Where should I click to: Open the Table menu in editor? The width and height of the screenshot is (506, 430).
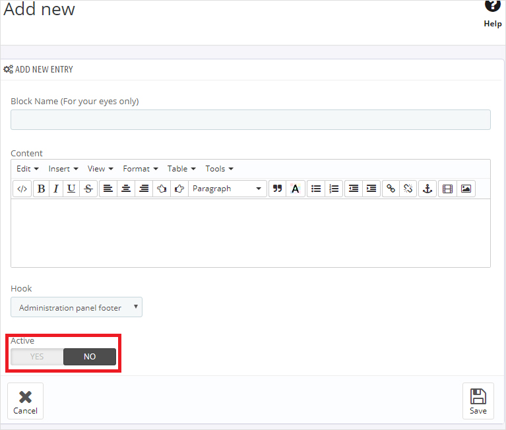[181, 169]
